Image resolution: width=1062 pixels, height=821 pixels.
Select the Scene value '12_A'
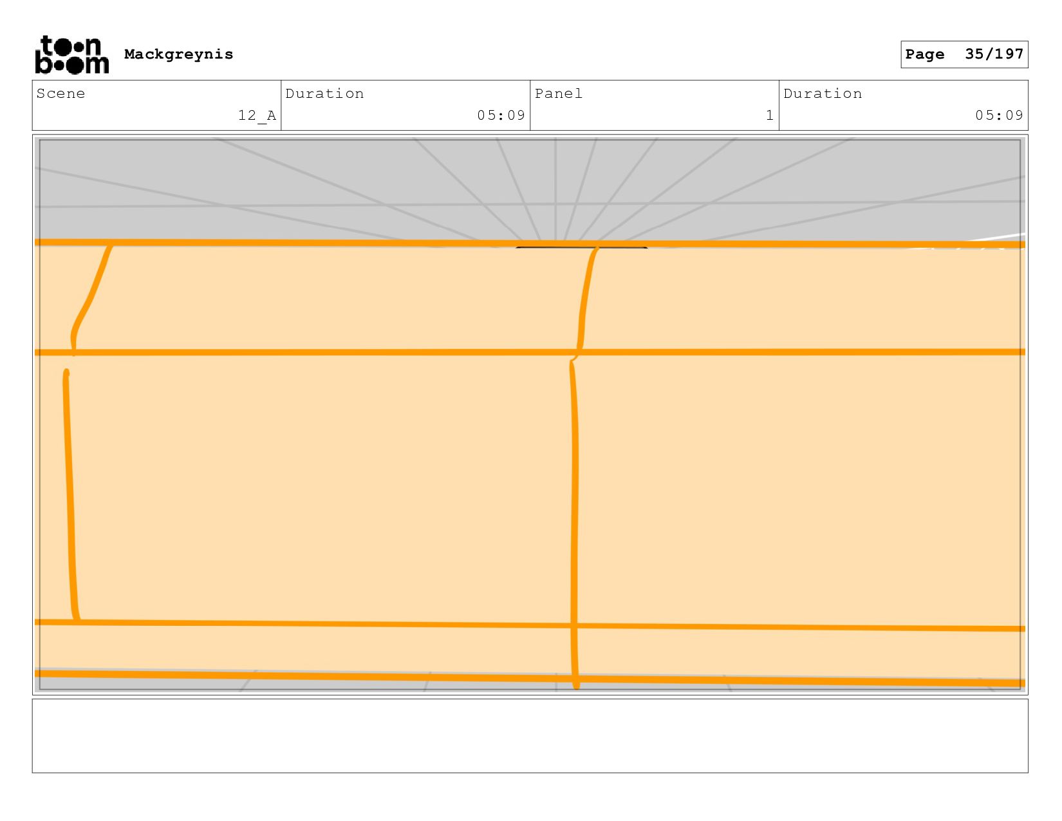point(257,115)
